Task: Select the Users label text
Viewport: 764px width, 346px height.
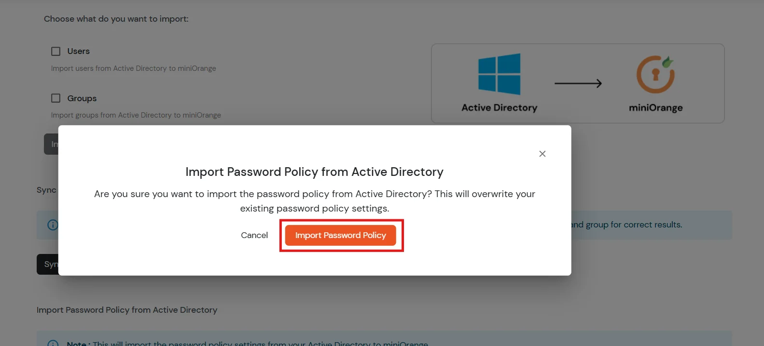Action: [79, 51]
